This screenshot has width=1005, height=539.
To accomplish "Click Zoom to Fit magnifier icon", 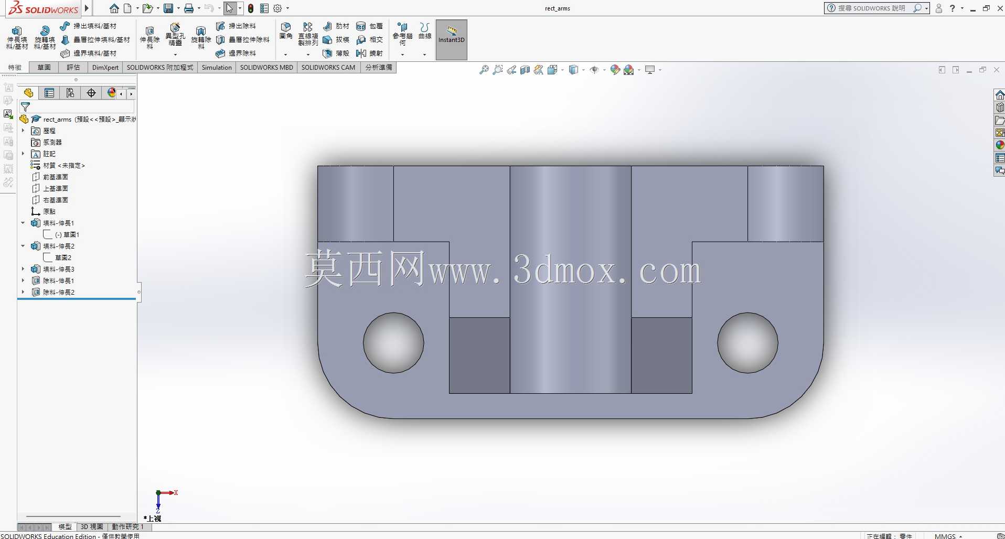I will coord(484,70).
